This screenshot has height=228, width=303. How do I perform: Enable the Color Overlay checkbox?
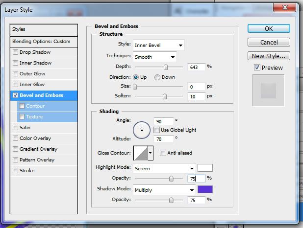coord(15,138)
